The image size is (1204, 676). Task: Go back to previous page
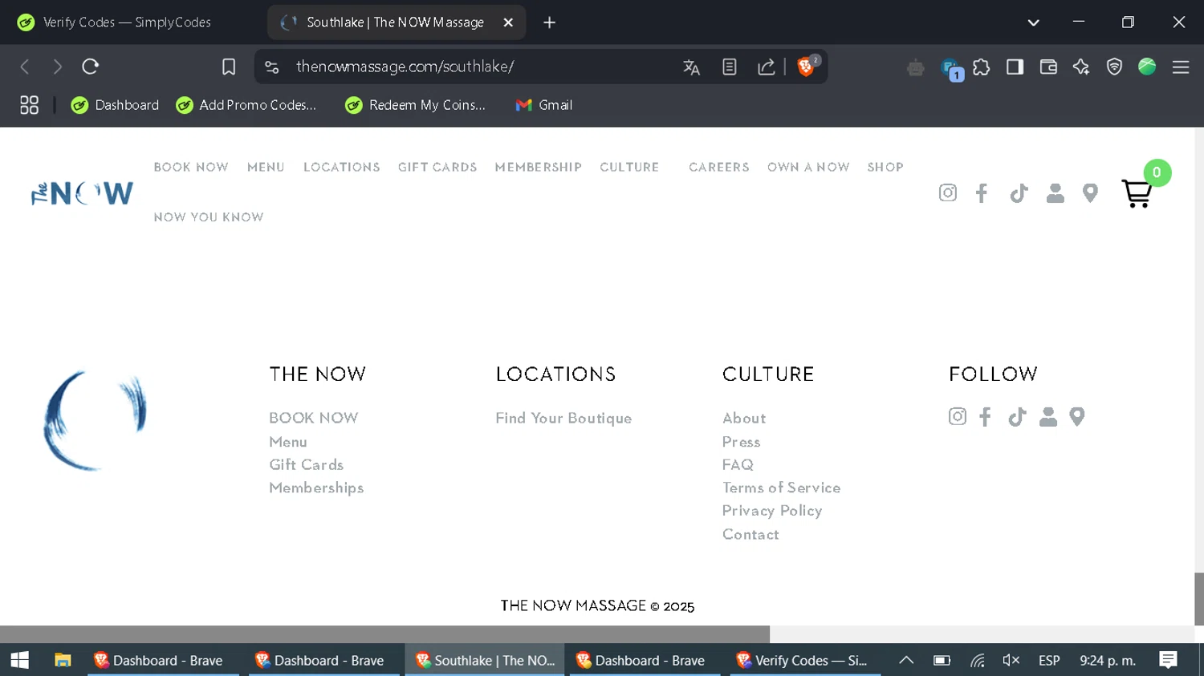[25, 67]
